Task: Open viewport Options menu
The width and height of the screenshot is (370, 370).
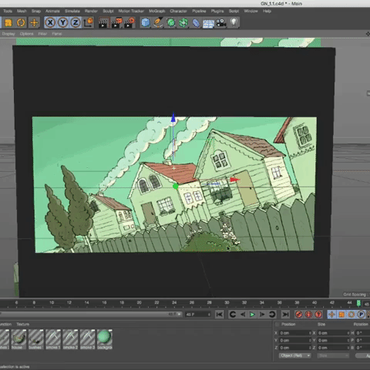Action: 27,34
